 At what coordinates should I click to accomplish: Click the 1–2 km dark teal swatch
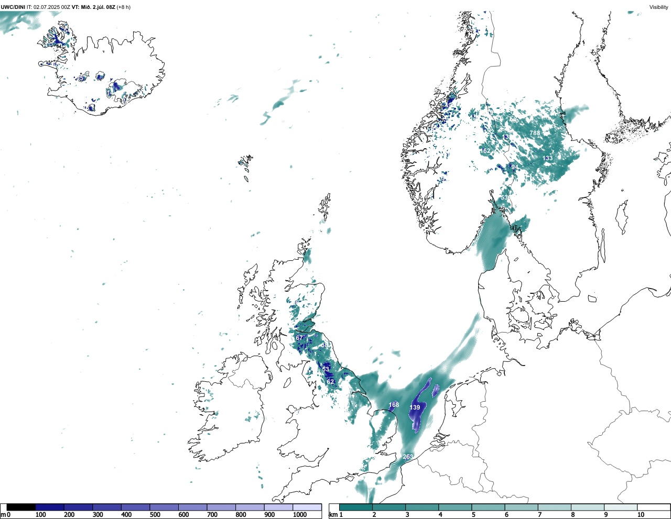pyautogui.click(x=356, y=507)
